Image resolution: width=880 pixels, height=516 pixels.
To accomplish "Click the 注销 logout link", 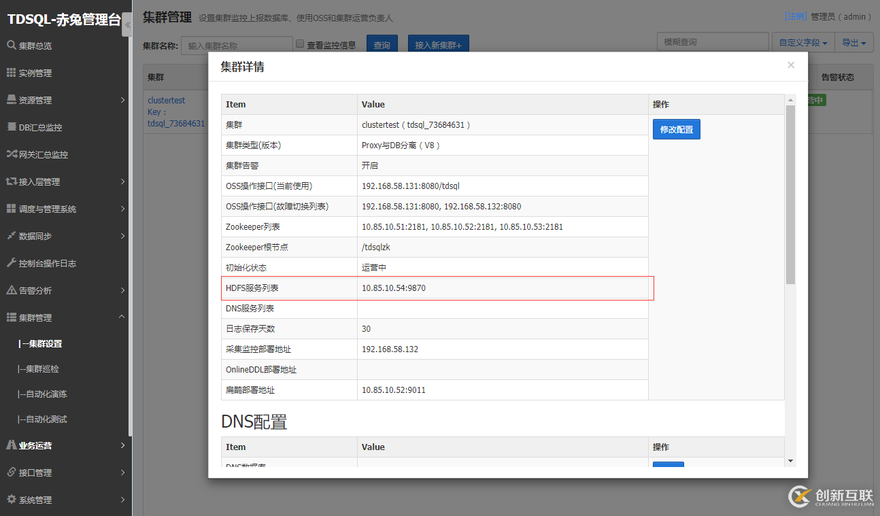I will 794,16.
